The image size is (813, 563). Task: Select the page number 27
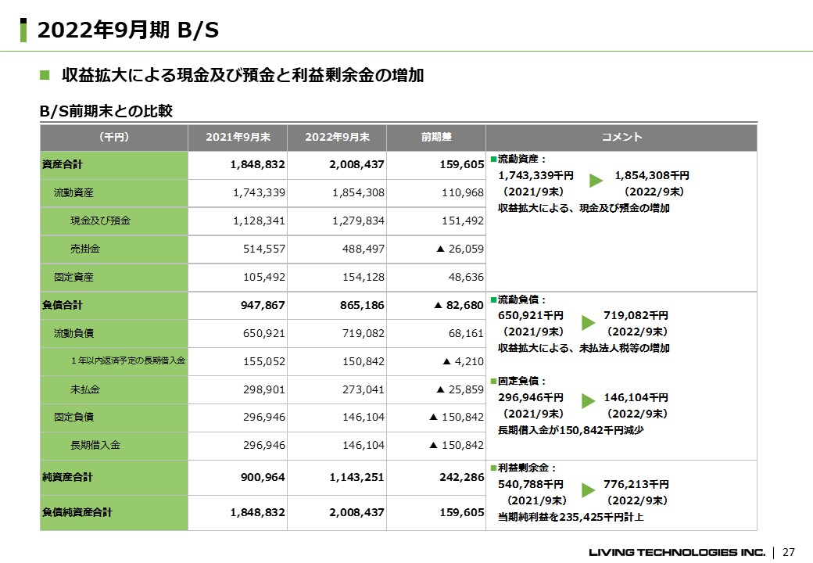[789, 553]
